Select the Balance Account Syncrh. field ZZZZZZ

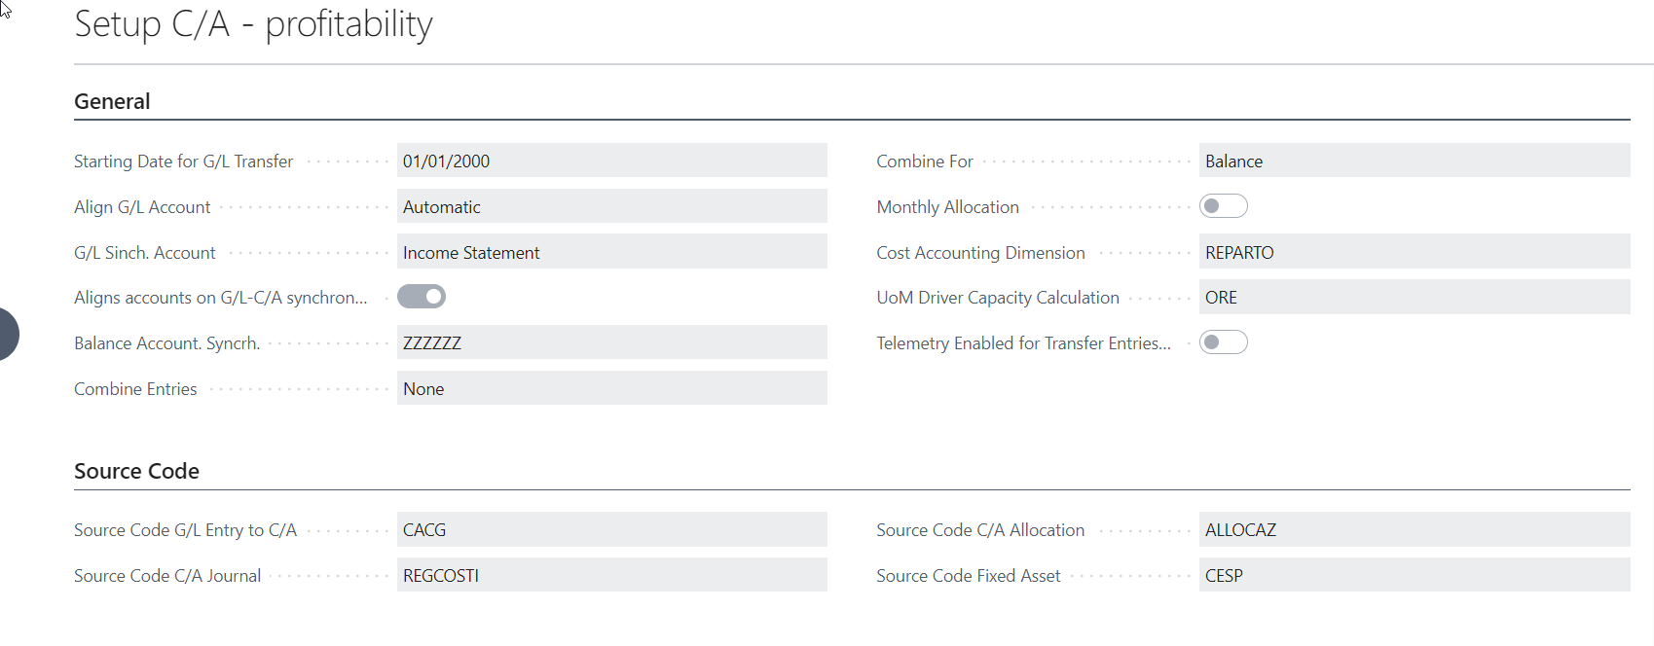tap(611, 342)
